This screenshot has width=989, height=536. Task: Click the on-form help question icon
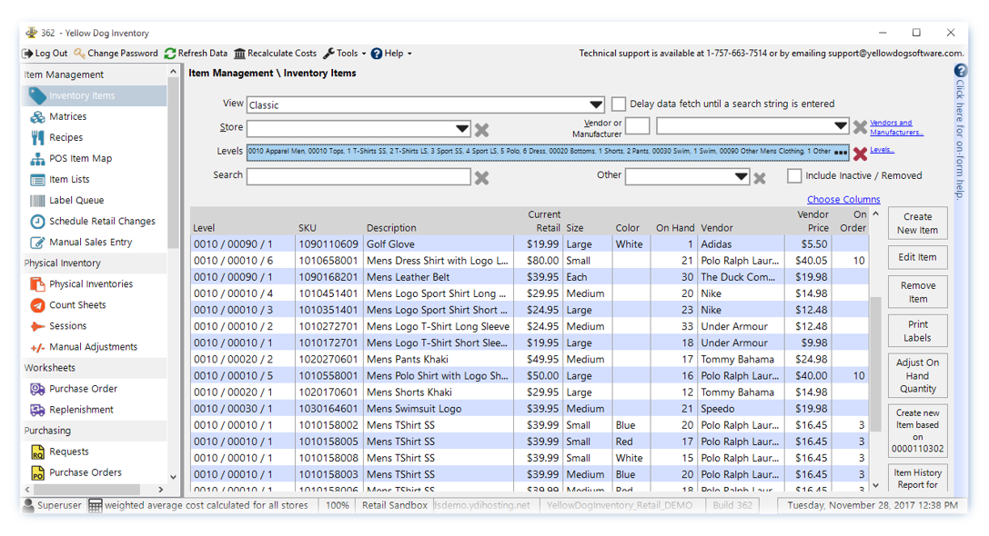[960, 71]
